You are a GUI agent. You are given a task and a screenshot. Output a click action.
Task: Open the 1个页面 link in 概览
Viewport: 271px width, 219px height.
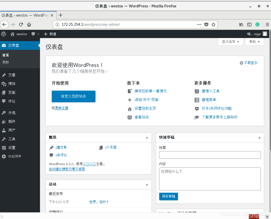point(111,147)
